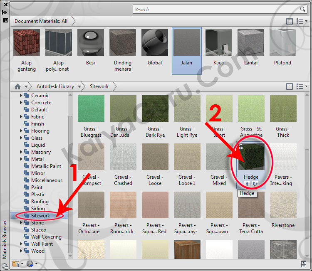
Task: Click the Home icon in library breadcrumb
Action: pyautogui.click(x=17, y=86)
